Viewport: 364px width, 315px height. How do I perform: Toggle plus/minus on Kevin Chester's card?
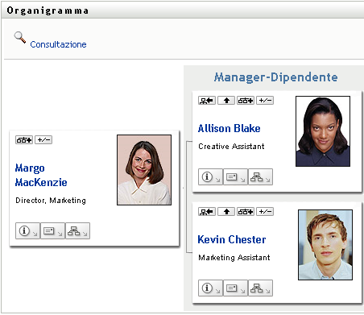265,212
